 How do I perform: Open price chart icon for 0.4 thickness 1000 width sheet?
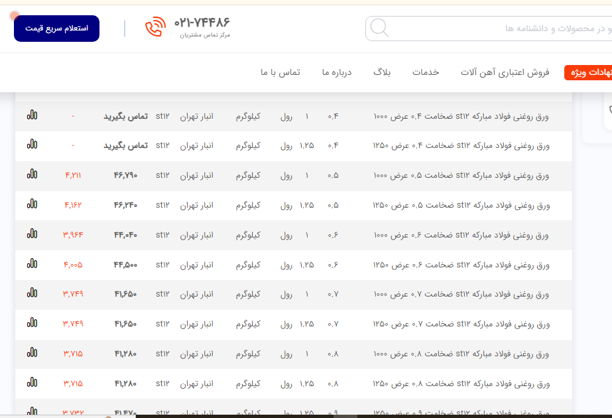[32, 115]
